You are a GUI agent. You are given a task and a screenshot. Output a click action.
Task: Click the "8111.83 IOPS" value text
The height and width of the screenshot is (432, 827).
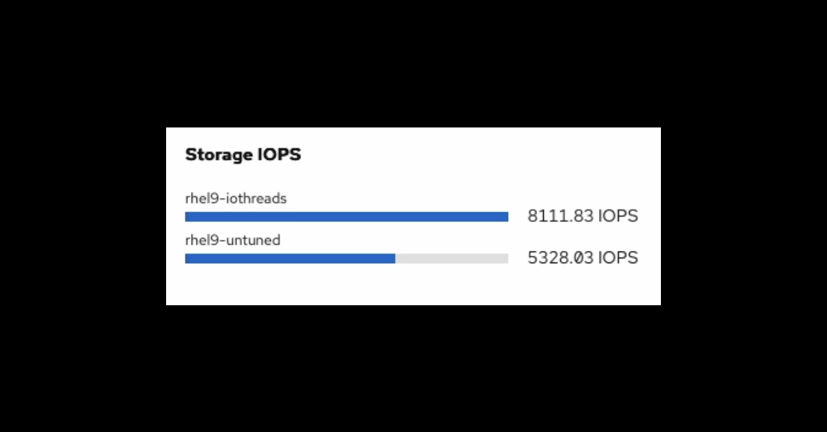click(x=582, y=216)
